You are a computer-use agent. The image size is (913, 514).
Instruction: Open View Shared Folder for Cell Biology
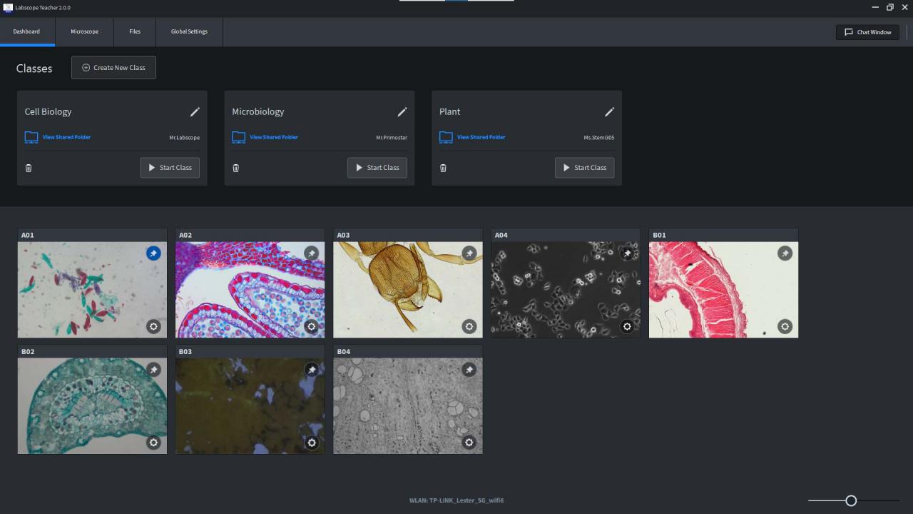tap(66, 137)
